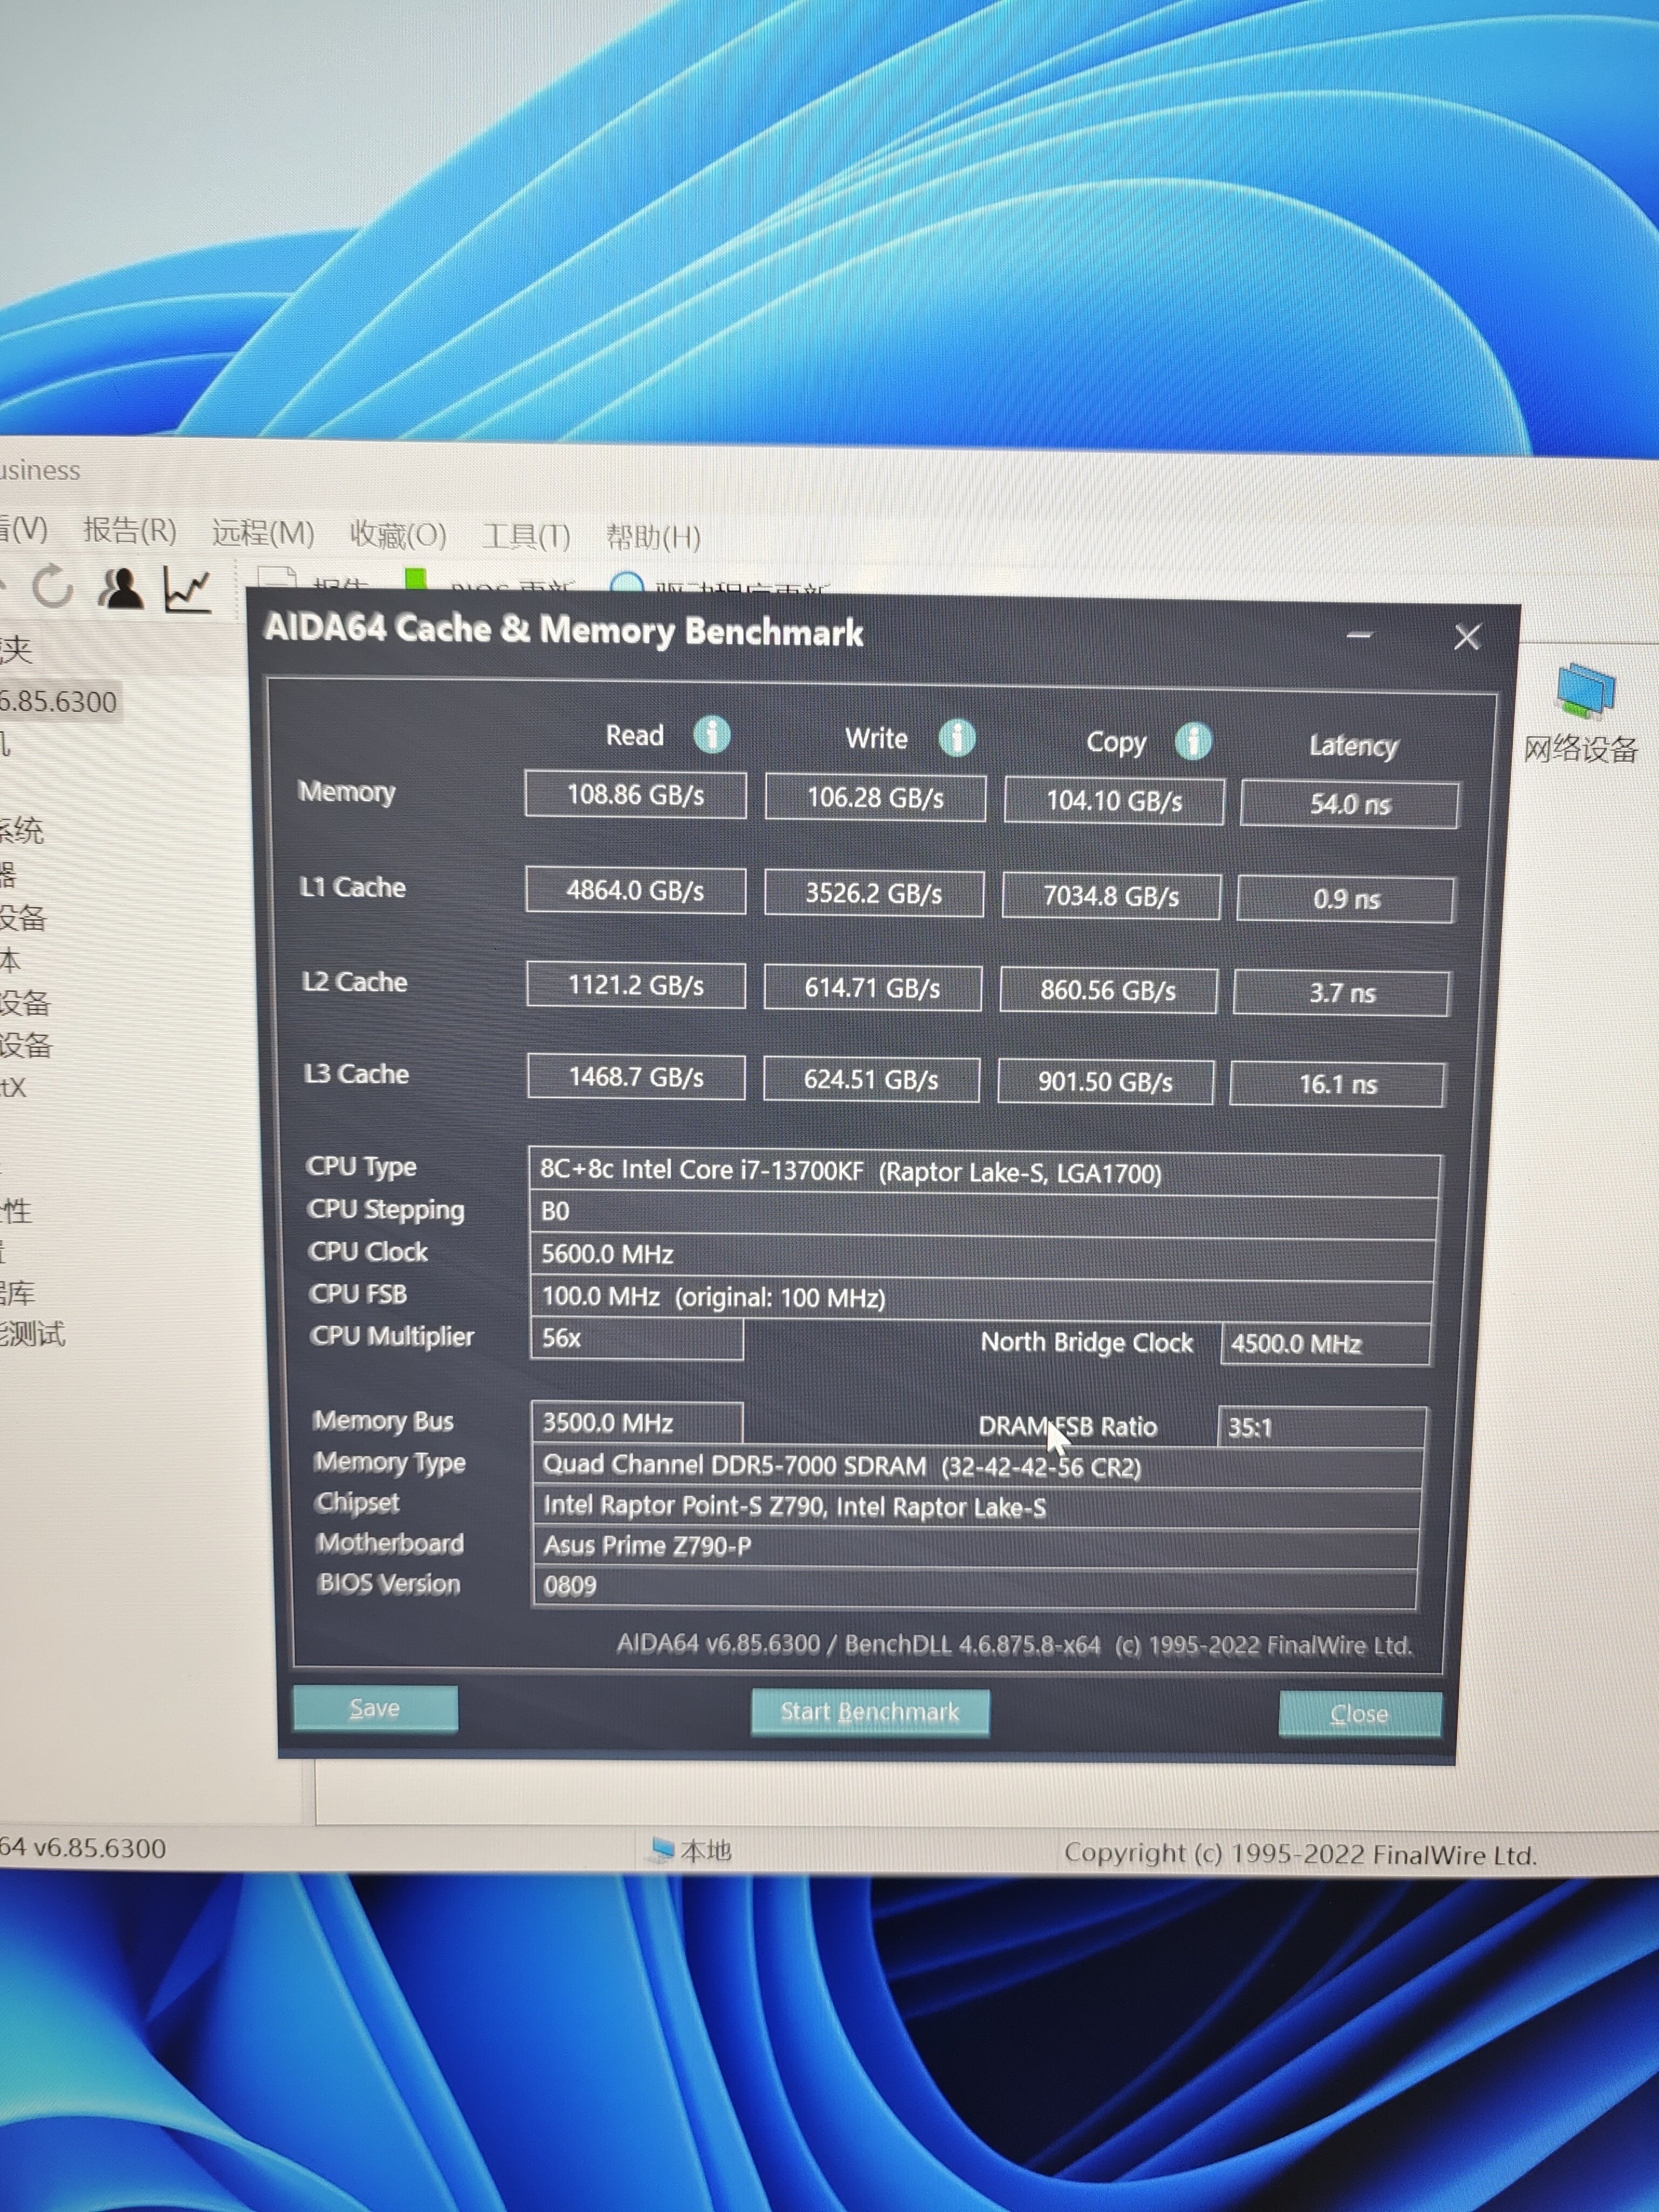The image size is (1659, 2212).
Task: Select the Memory latency value 54.0 ns
Action: coord(1350,805)
